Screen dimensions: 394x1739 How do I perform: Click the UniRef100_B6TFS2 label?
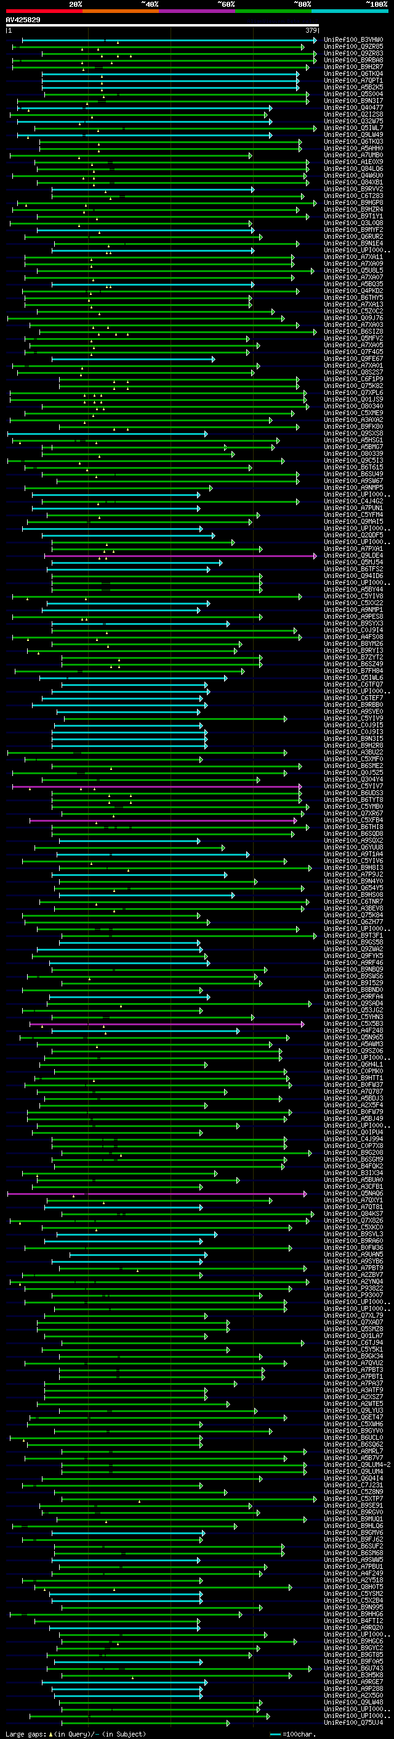click(x=353, y=569)
